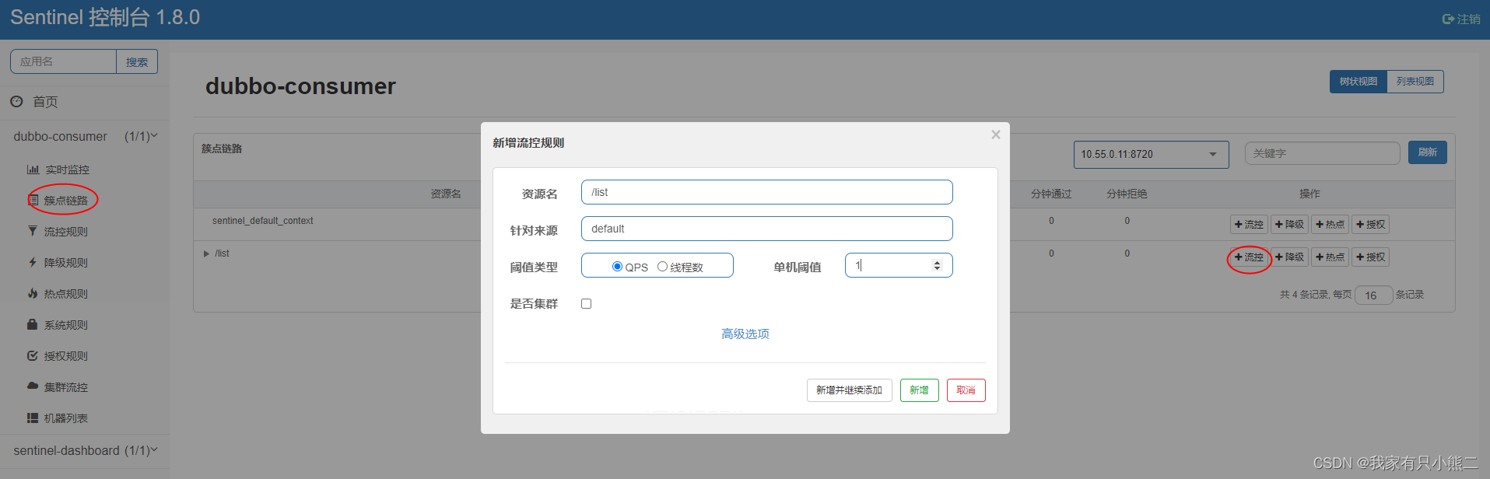Close the 新增流控规则 dialog with X
The width and height of the screenshot is (1490, 479).
[995, 135]
